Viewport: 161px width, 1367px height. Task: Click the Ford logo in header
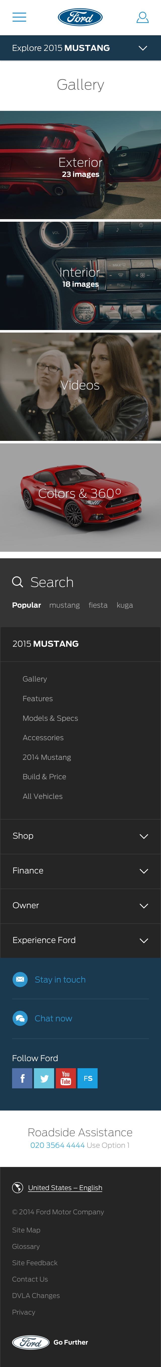pos(80,18)
